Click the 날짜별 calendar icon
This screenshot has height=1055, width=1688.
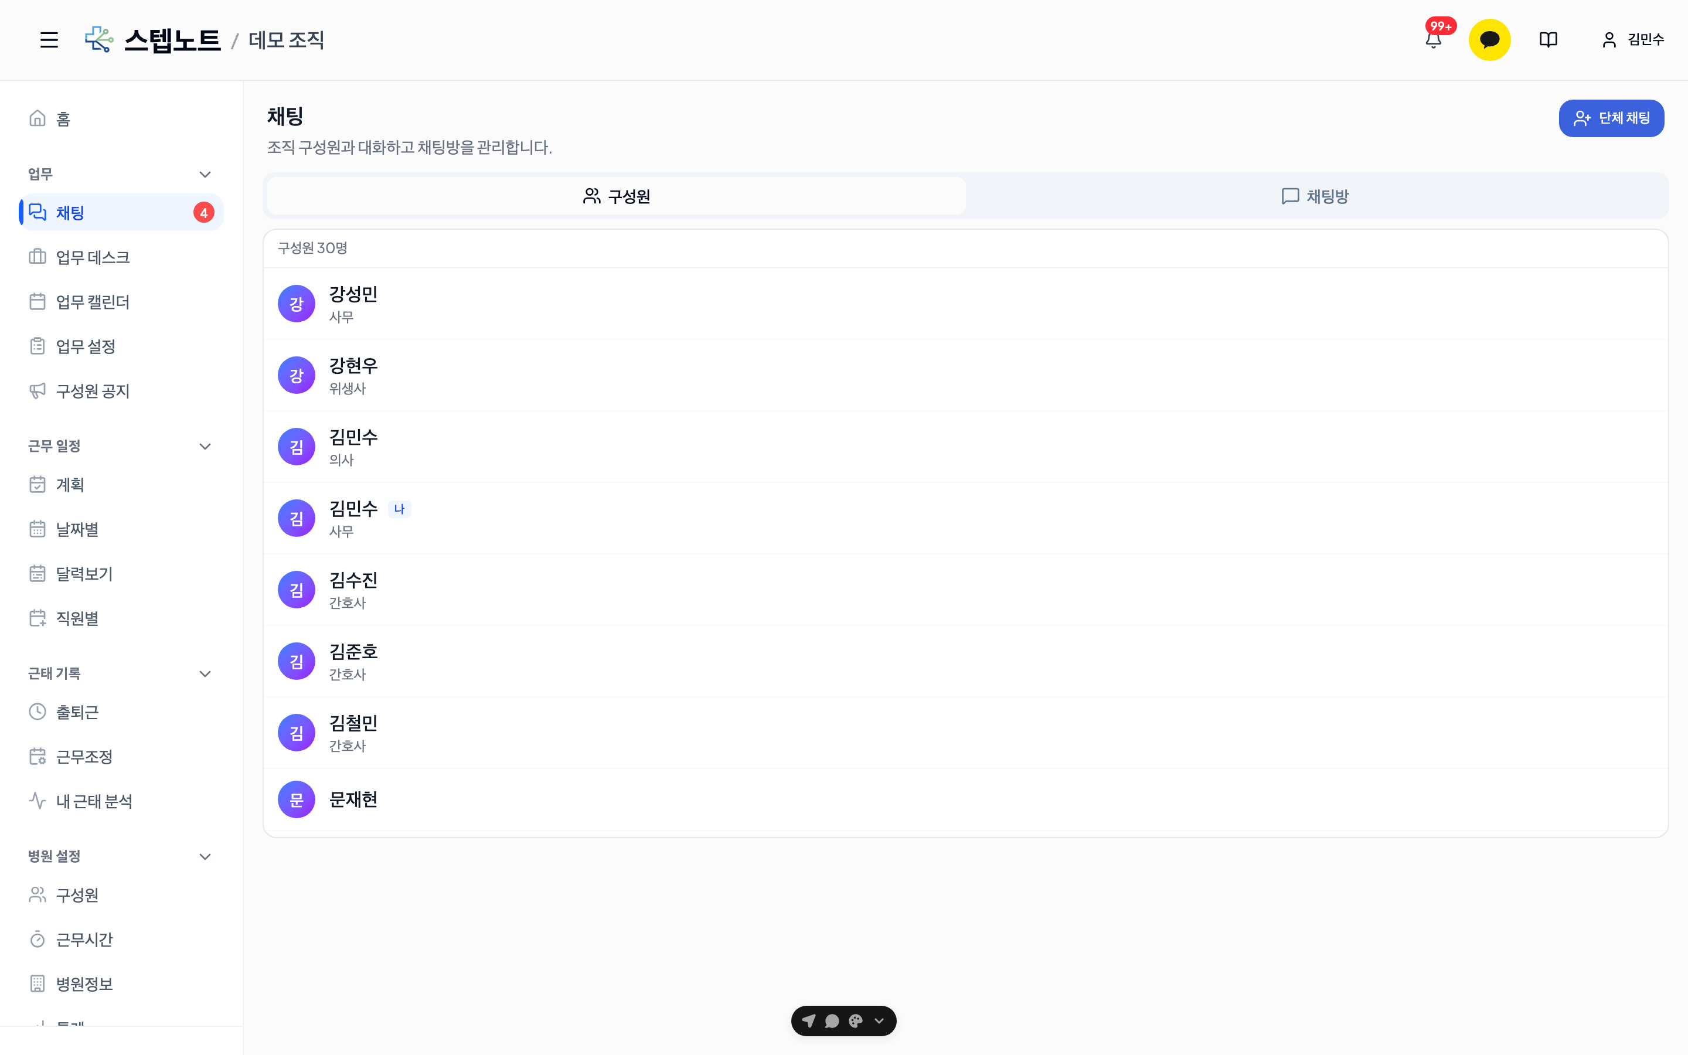tap(38, 529)
